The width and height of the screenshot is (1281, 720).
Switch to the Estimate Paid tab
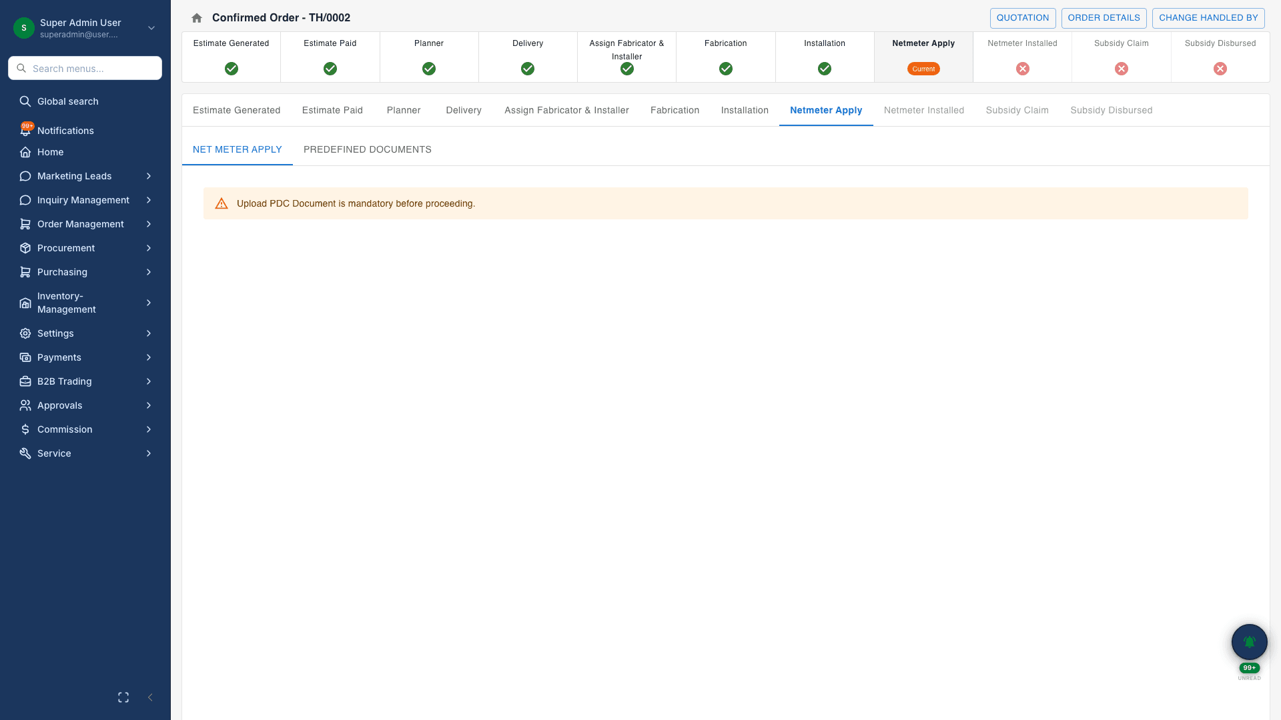point(332,110)
